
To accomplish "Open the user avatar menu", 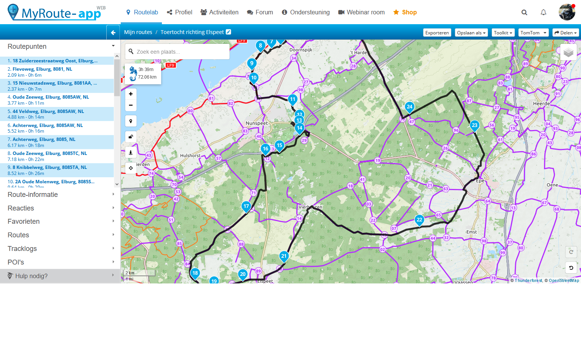I will point(567,12).
